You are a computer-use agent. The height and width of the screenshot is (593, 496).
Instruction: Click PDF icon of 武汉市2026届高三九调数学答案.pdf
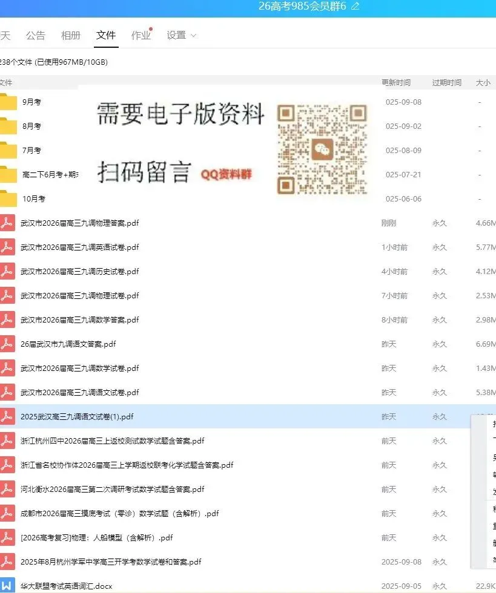(7, 319)
